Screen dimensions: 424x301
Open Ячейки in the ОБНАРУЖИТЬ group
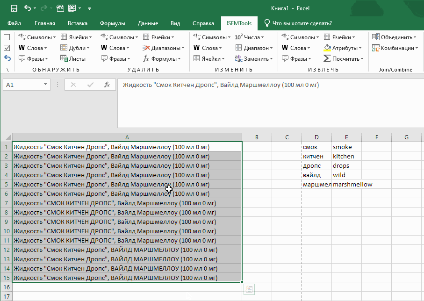click(x=76, y=37)
